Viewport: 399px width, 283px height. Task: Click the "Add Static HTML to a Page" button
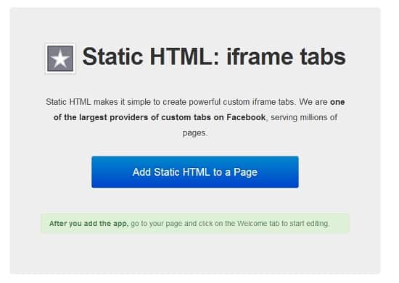click(x=195, y=172)
